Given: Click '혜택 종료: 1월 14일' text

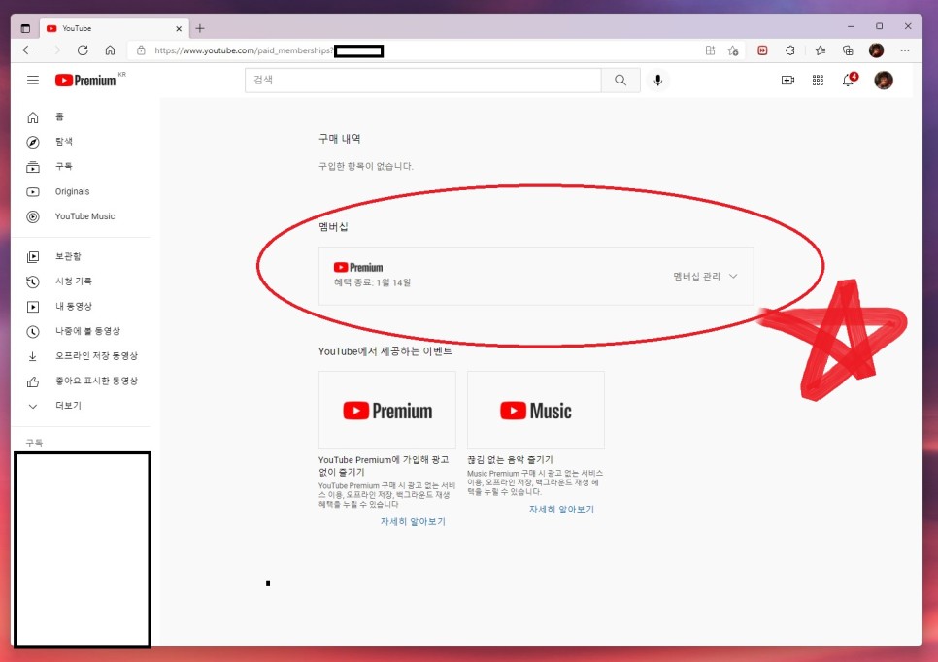Looking at the screenshot, I should click(x=372, y=282).
